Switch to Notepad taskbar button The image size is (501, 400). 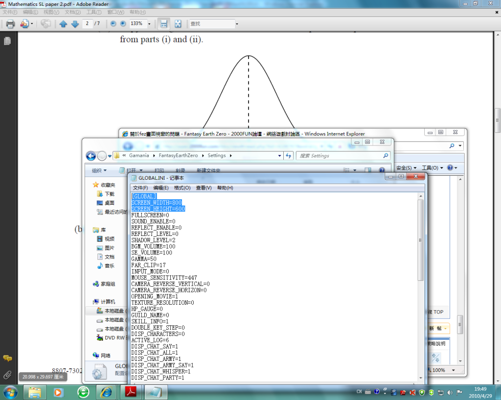tap(155, 392)
